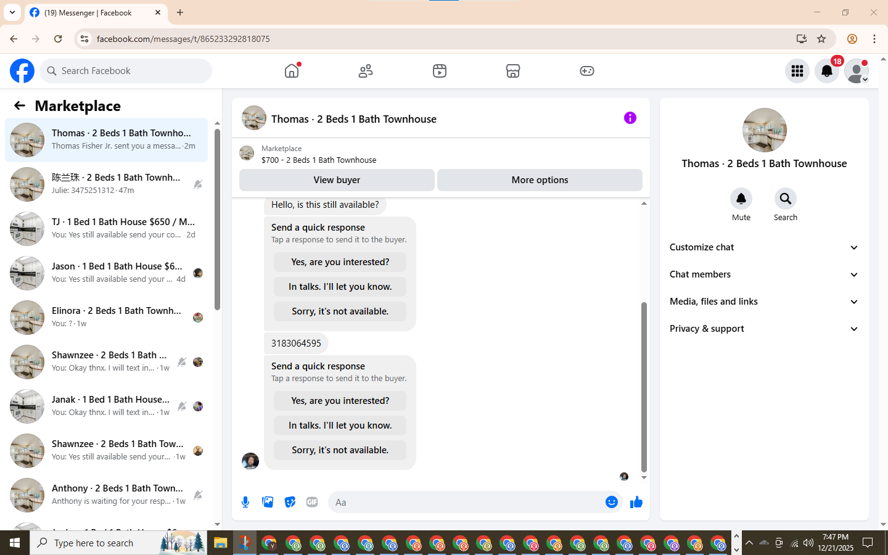Bookmark this page star icon
The image size is (888, 555).
[x=821, y=39]
